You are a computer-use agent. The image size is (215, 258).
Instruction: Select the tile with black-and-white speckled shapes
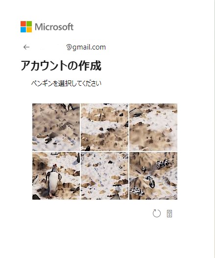tap(153, 176)
